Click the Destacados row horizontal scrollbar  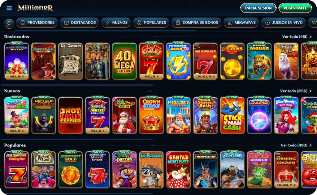77,85
